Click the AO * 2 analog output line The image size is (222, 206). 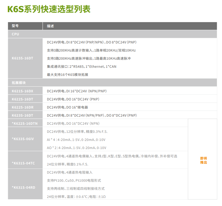(77, 148)
